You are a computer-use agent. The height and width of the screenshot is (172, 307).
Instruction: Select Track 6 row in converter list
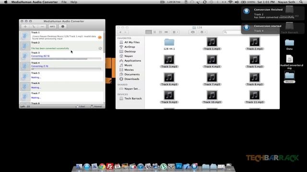[61, 86]
